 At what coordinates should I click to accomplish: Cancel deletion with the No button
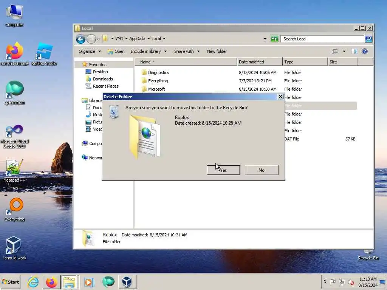point(262,170)
